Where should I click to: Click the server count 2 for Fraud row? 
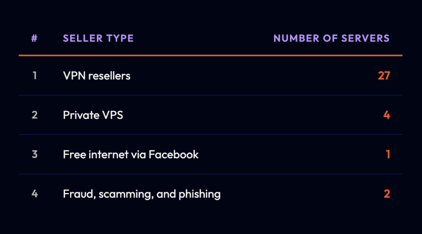click(x=387, y=193)
